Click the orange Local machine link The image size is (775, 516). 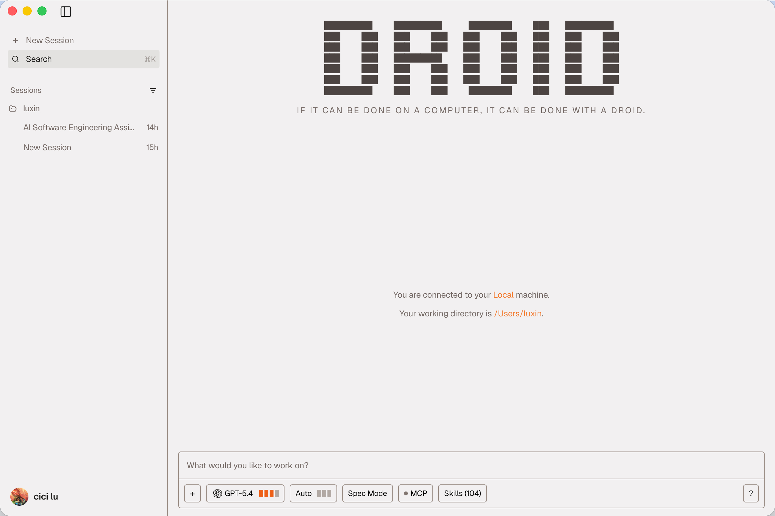tap(503, 295)
